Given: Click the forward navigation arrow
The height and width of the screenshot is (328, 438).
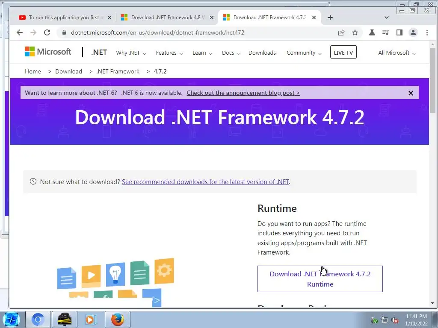Looking at the screenshot, I should pyautogui.click(x=33, y=32).
